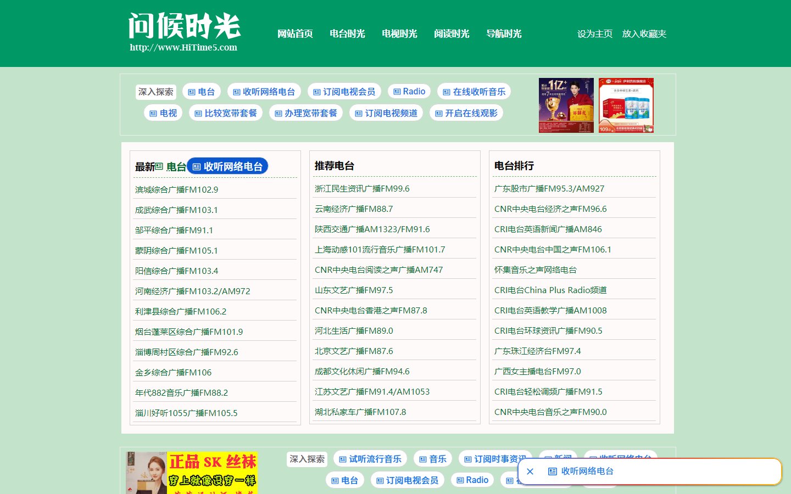Open the milk powder ad thumbnail
Viewport: 791px width, 494px height.
pyautogui.click(x=626, y=105)
